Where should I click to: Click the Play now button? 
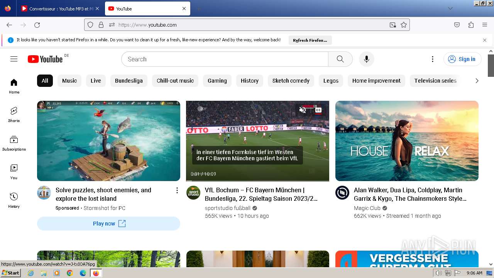[108, 224]
